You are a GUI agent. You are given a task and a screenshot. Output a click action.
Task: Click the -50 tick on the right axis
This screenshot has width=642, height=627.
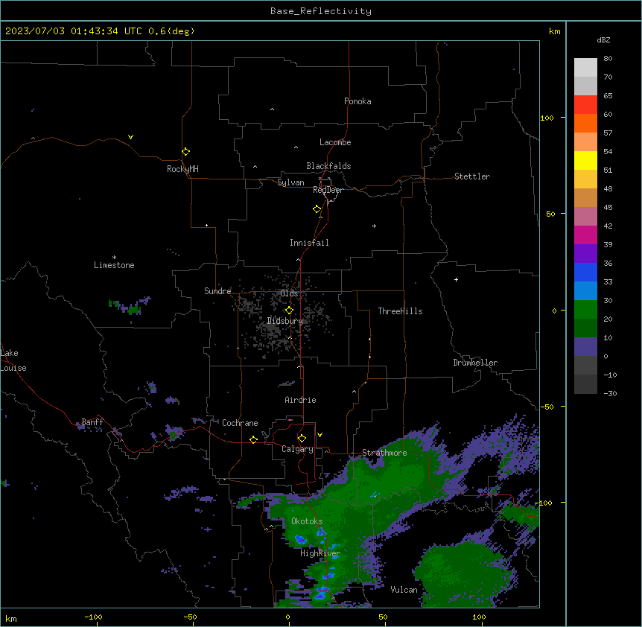(547, 407)
